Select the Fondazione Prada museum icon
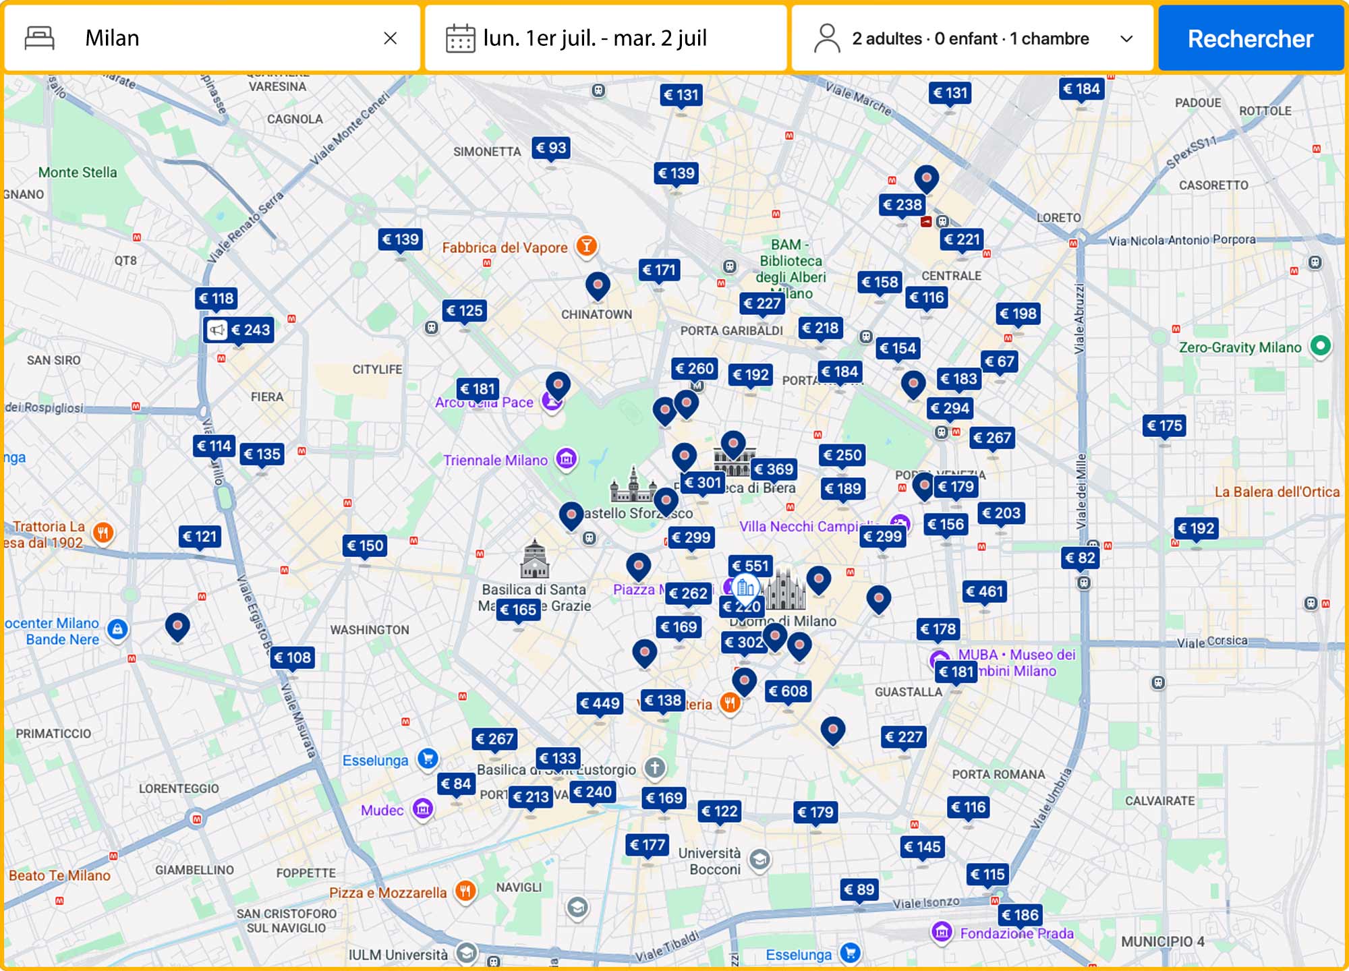 tap(942, 932)
